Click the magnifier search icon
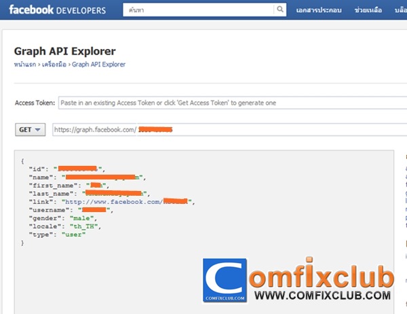 (280, 10)
